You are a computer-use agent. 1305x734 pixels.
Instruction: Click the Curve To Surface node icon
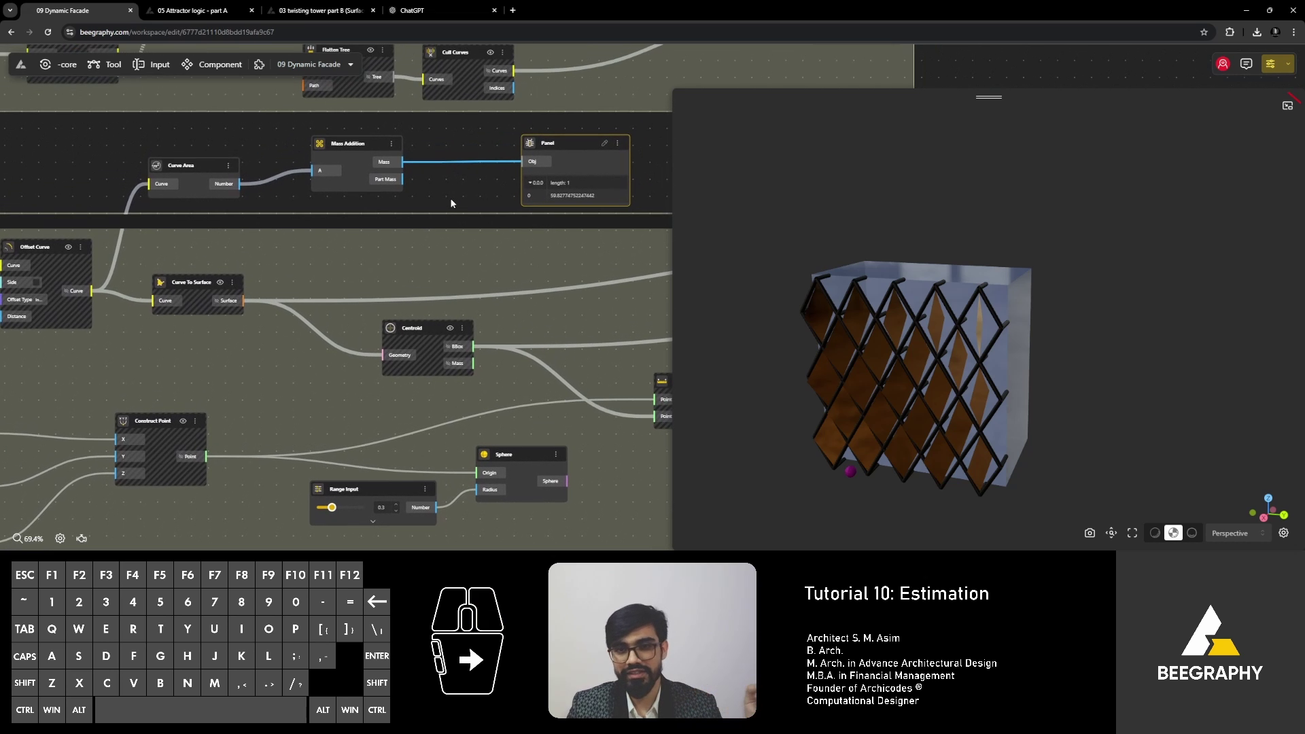pyautogui.click(x=160, y=282)
